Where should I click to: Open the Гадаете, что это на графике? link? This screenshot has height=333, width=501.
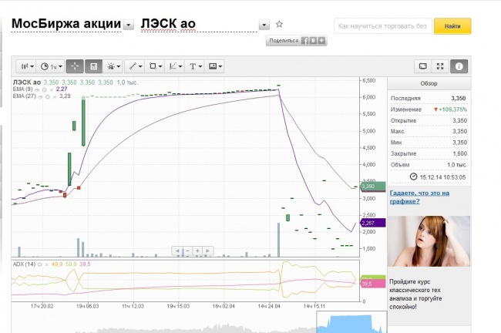[419, 197]
